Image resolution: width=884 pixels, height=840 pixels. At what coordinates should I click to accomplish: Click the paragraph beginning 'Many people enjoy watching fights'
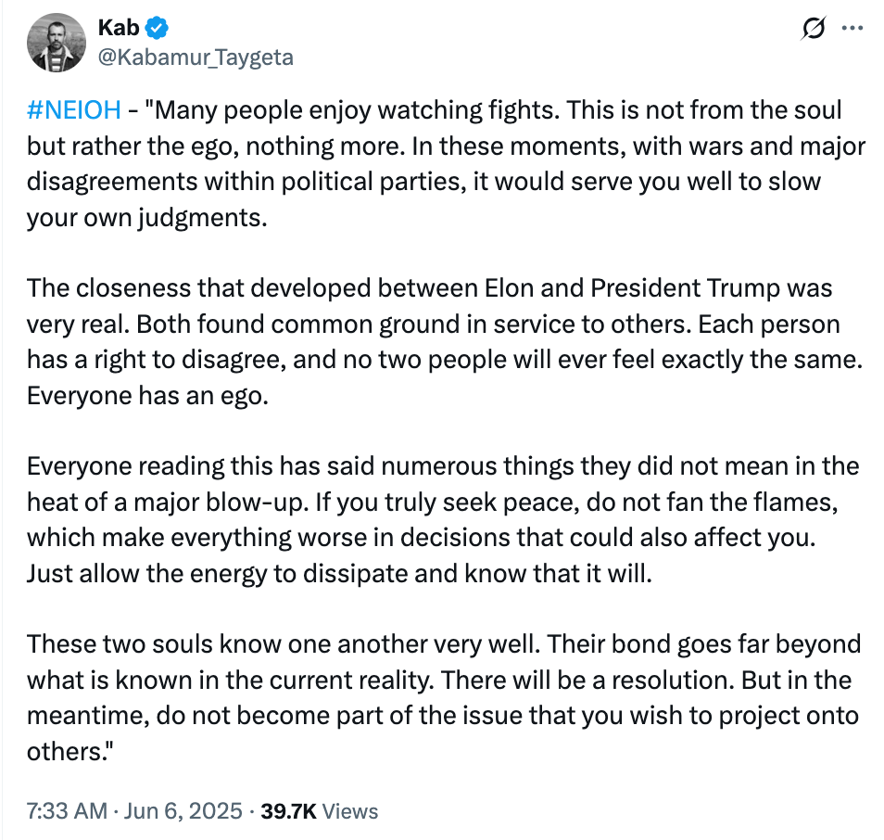click(446, 163)
